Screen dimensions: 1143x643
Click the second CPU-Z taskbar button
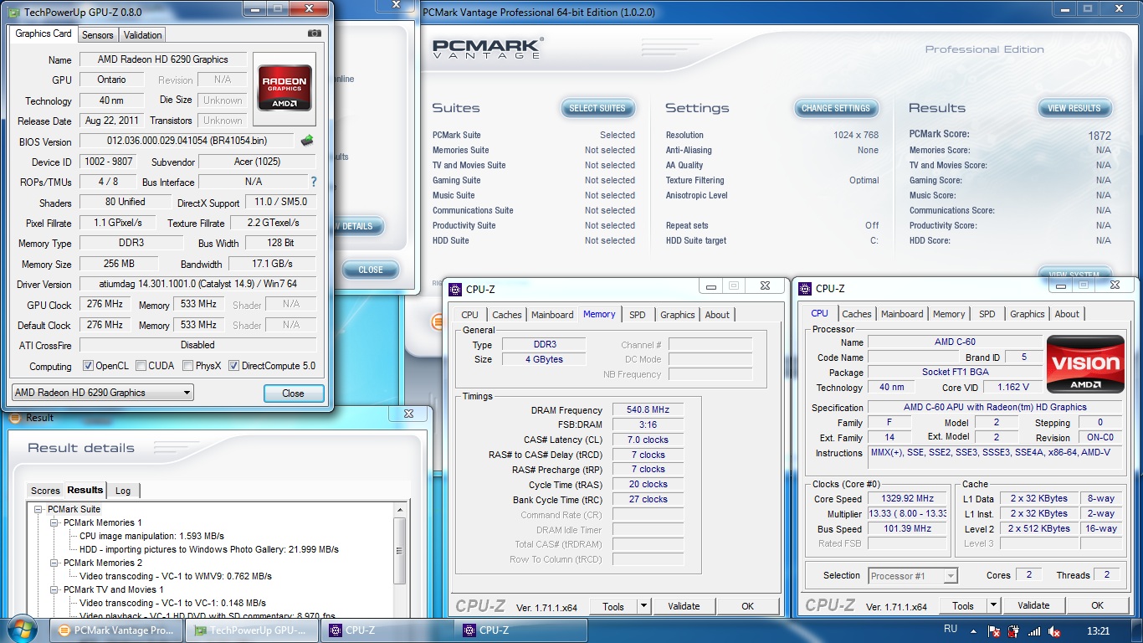(x=521, y=630)
